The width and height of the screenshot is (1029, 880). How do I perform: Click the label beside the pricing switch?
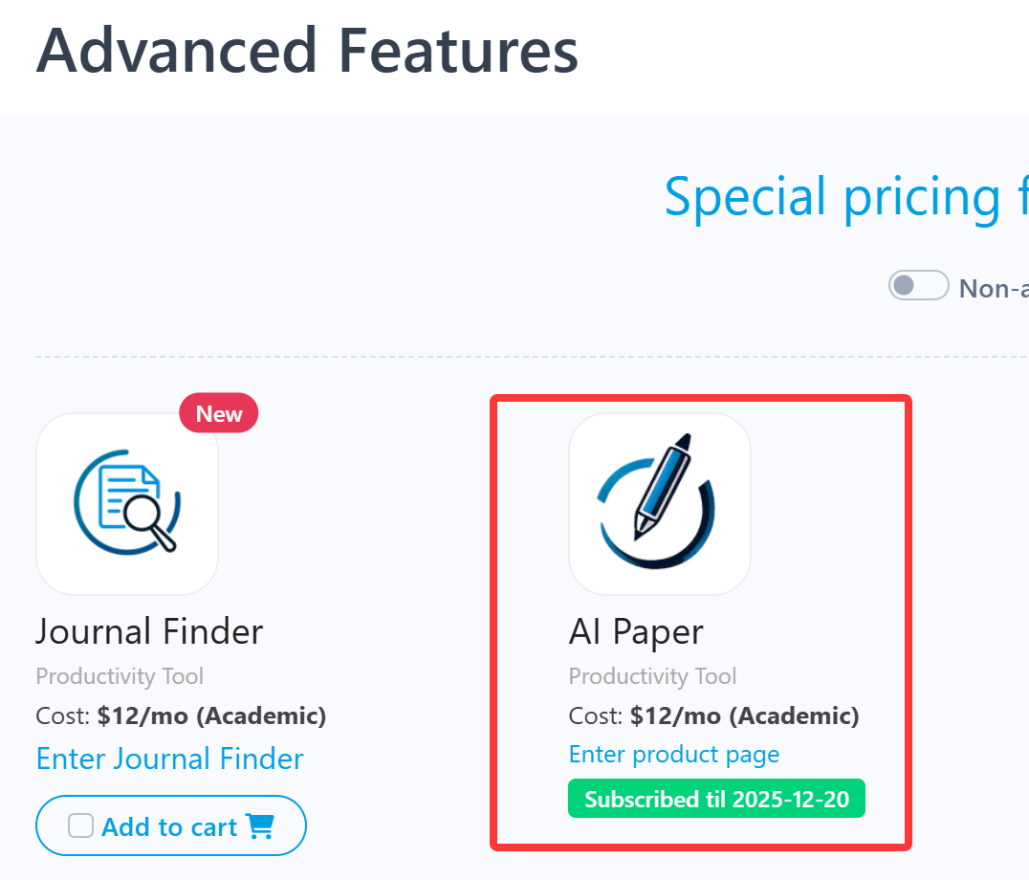pos(993,288)
